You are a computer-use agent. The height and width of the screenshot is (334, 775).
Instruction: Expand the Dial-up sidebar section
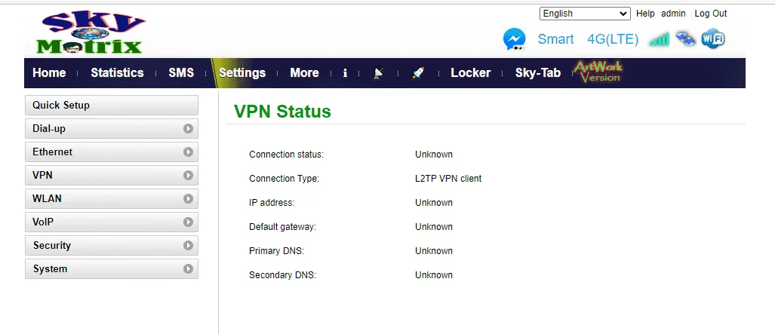click(112, 128)
